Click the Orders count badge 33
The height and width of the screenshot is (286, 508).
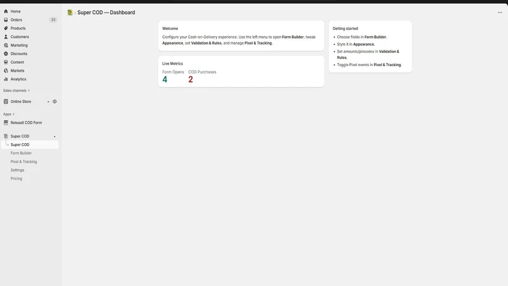(53, 20)
